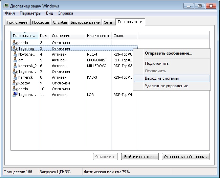This screenshot has height=178, width=220.
Task: Open the Параметры menu
Action: coord(30,13)
